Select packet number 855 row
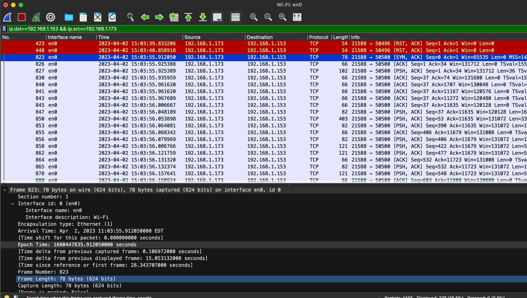This screenshot has height=298, width=527. pyautogui.click(x=263, y=133)
